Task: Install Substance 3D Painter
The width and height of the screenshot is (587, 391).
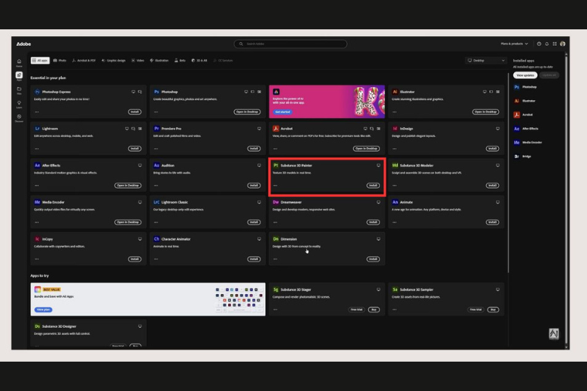Action: [x=373, y=186]
